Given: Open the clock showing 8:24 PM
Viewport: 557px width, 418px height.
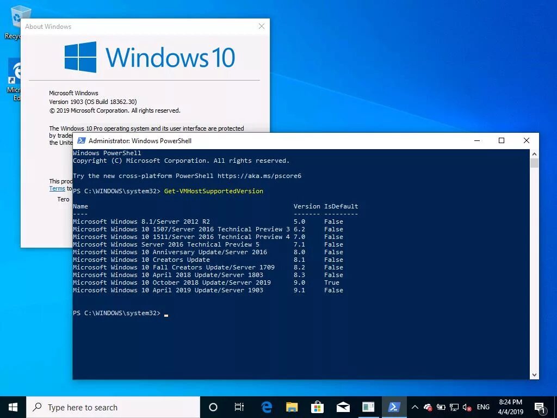Looking at the screenshot, I should coord(510,407).
